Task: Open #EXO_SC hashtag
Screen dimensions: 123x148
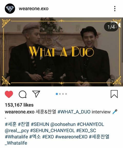Action: click(86, 131)
